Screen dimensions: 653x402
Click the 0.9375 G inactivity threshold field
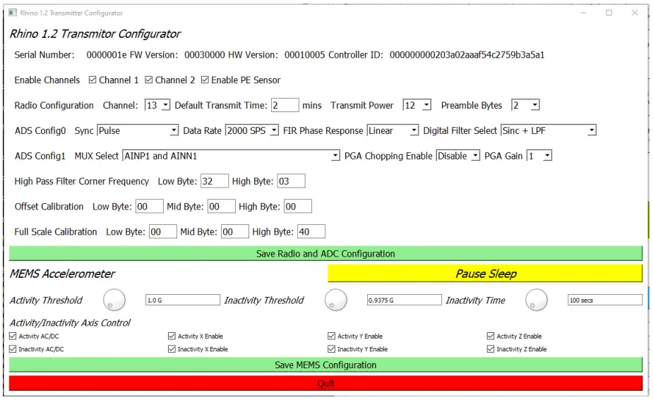click(404, 300)
